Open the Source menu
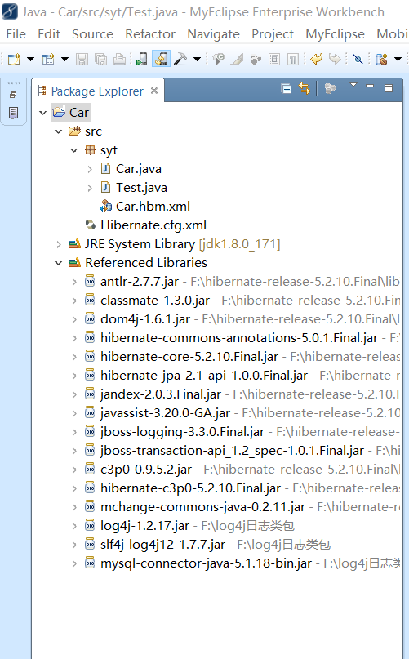The width and height of the screenshot is (409, 659). click(x=92, y=34)
